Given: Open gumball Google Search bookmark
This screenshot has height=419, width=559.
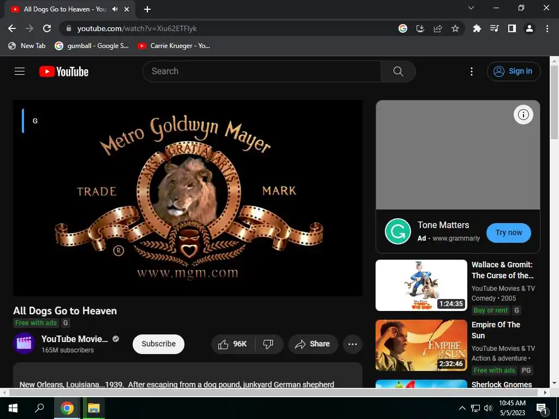Looking at the screenshot, I should 92,46.
